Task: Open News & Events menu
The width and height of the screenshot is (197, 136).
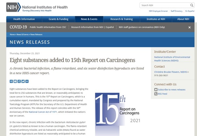Action: pyautogui.click(x=89, y=19)
